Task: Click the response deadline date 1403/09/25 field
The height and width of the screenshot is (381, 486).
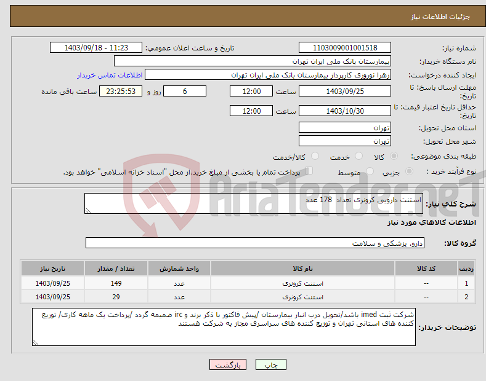Action: (x=345, y=91)
